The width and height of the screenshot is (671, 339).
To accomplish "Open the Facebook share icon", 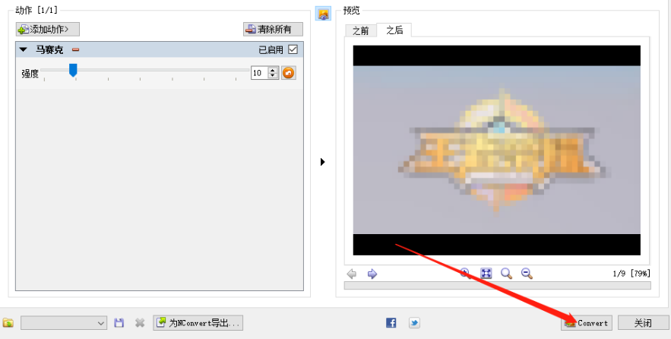I will 391,323.
